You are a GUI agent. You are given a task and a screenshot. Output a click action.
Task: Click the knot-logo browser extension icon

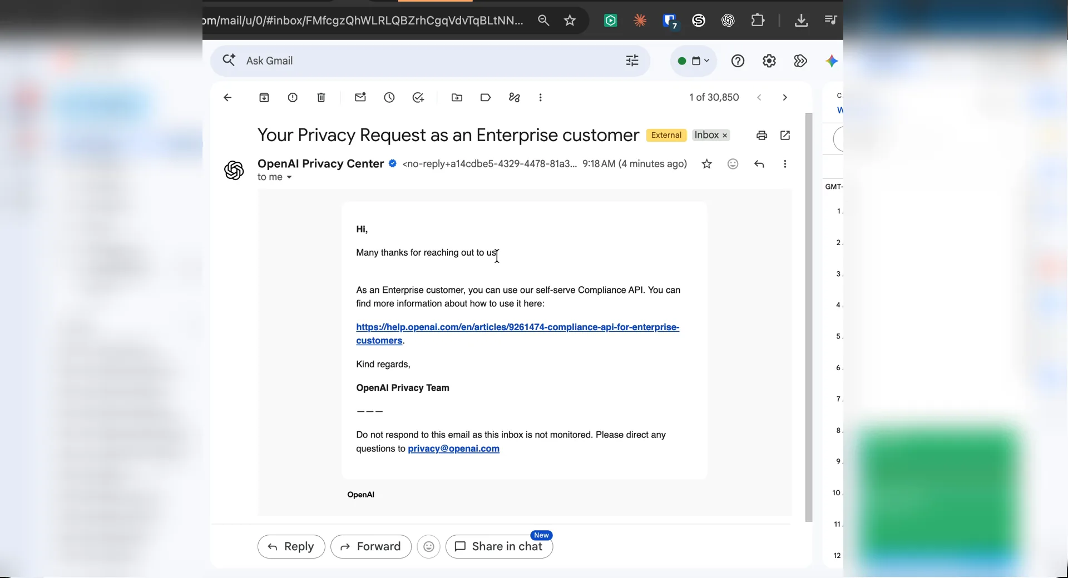[x=728, y=21]
